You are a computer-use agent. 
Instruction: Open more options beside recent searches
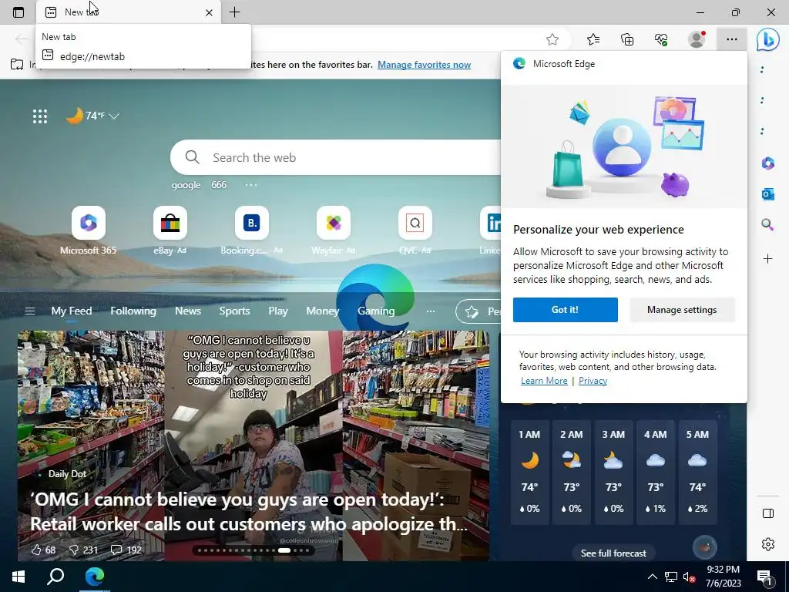(251, 185)
